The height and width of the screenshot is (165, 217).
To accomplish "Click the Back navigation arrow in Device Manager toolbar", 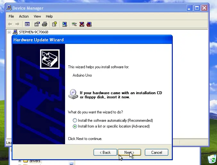I will tap(10, 24).
